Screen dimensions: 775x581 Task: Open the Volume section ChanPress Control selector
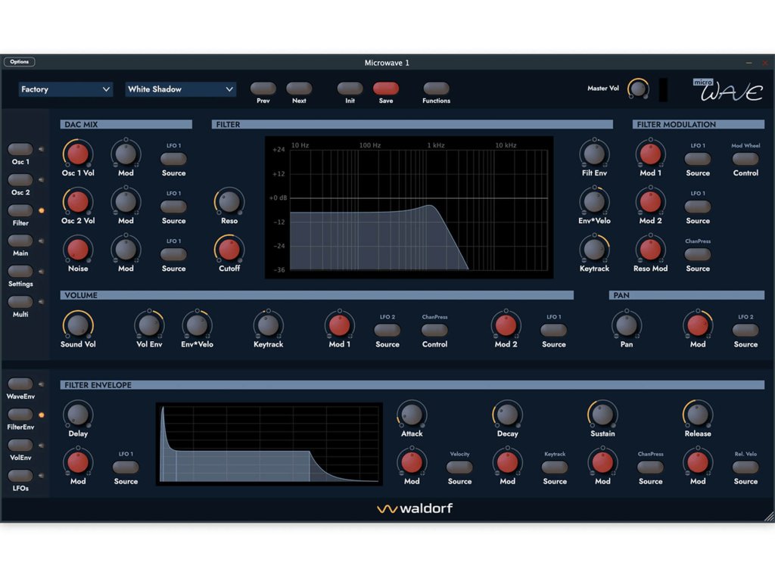[x=434, y=330]
